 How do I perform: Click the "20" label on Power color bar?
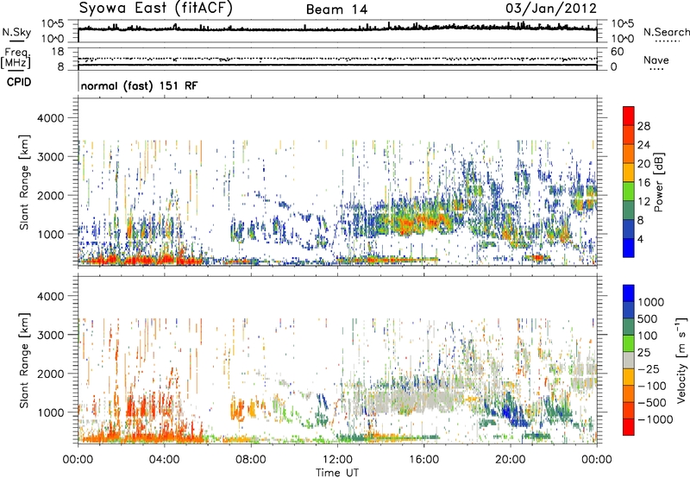(643, 164)
